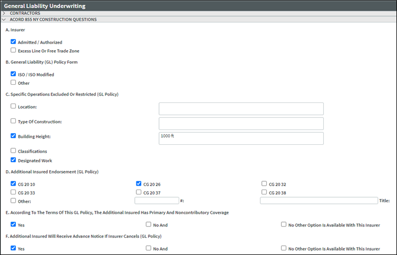This screenshot has height=255, width=397.
Task: Check No And under primary noncontributory coverage
Action: pyautogui.click(x=149, y=224)
